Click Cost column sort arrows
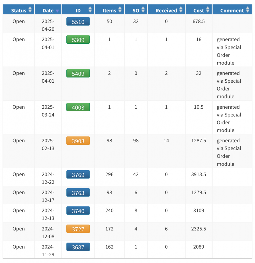 click(x=208, y=10)
